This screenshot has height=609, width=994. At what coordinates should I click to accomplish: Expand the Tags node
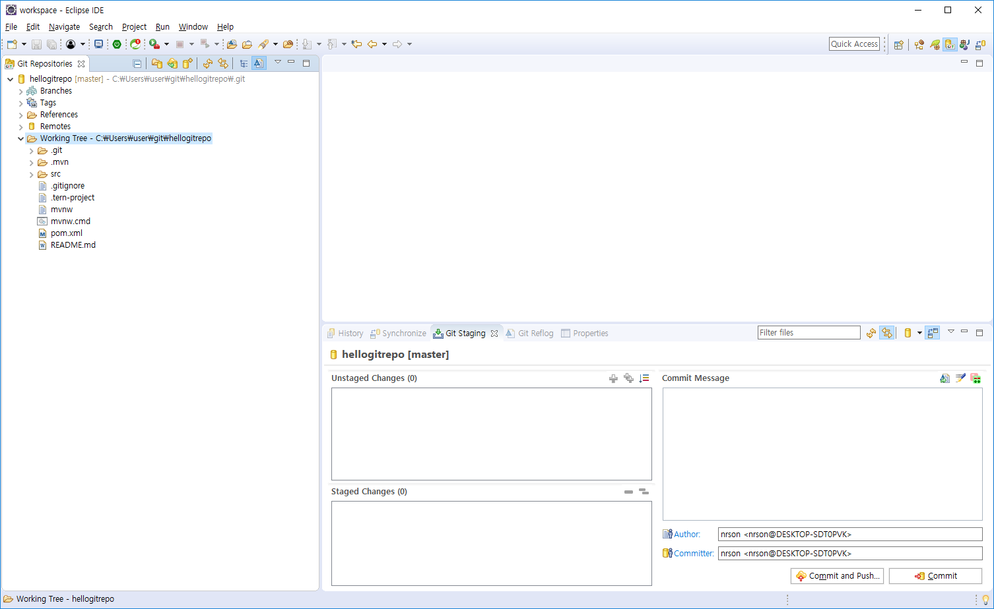[x=21, y=103]
